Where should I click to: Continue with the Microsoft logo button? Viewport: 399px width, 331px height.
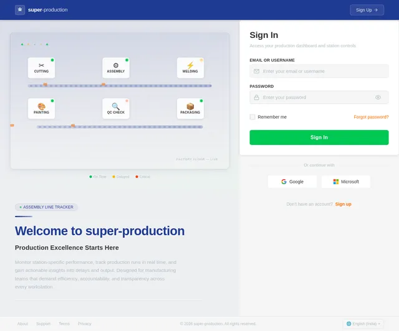pos(346,182)
